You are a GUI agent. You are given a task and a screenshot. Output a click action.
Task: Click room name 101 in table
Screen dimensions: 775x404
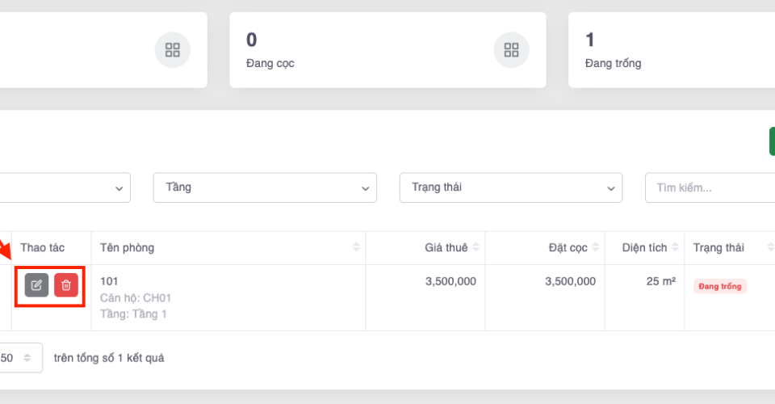109,281
